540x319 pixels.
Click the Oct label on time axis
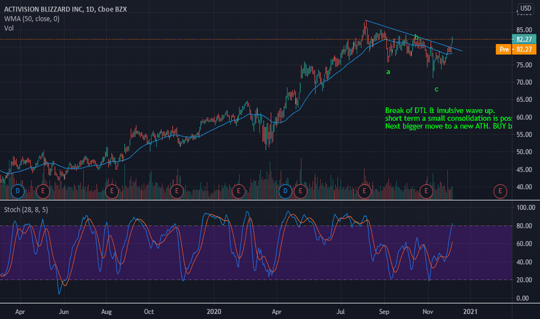[x=149, y=312]
